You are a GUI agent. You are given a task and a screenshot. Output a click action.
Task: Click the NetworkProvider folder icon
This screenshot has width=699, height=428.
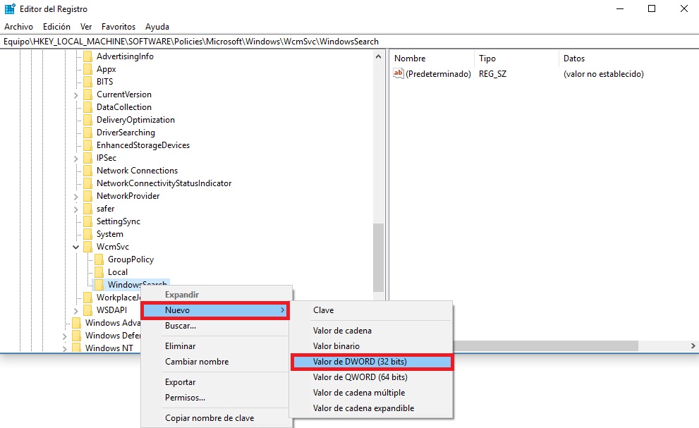click(x=88, y=196)
